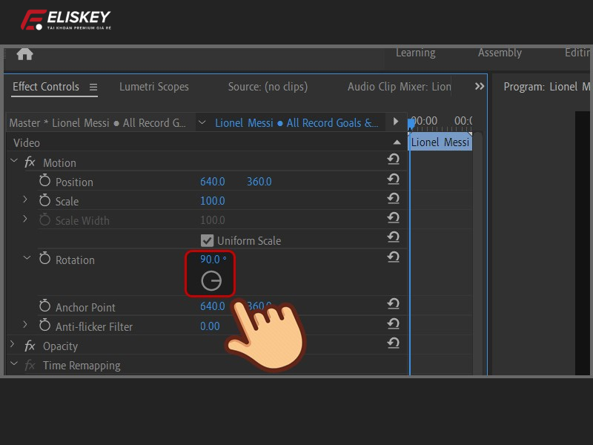Reset the Scale parameter
Screen dimensions: 593x445
click(x=393, y=198)
